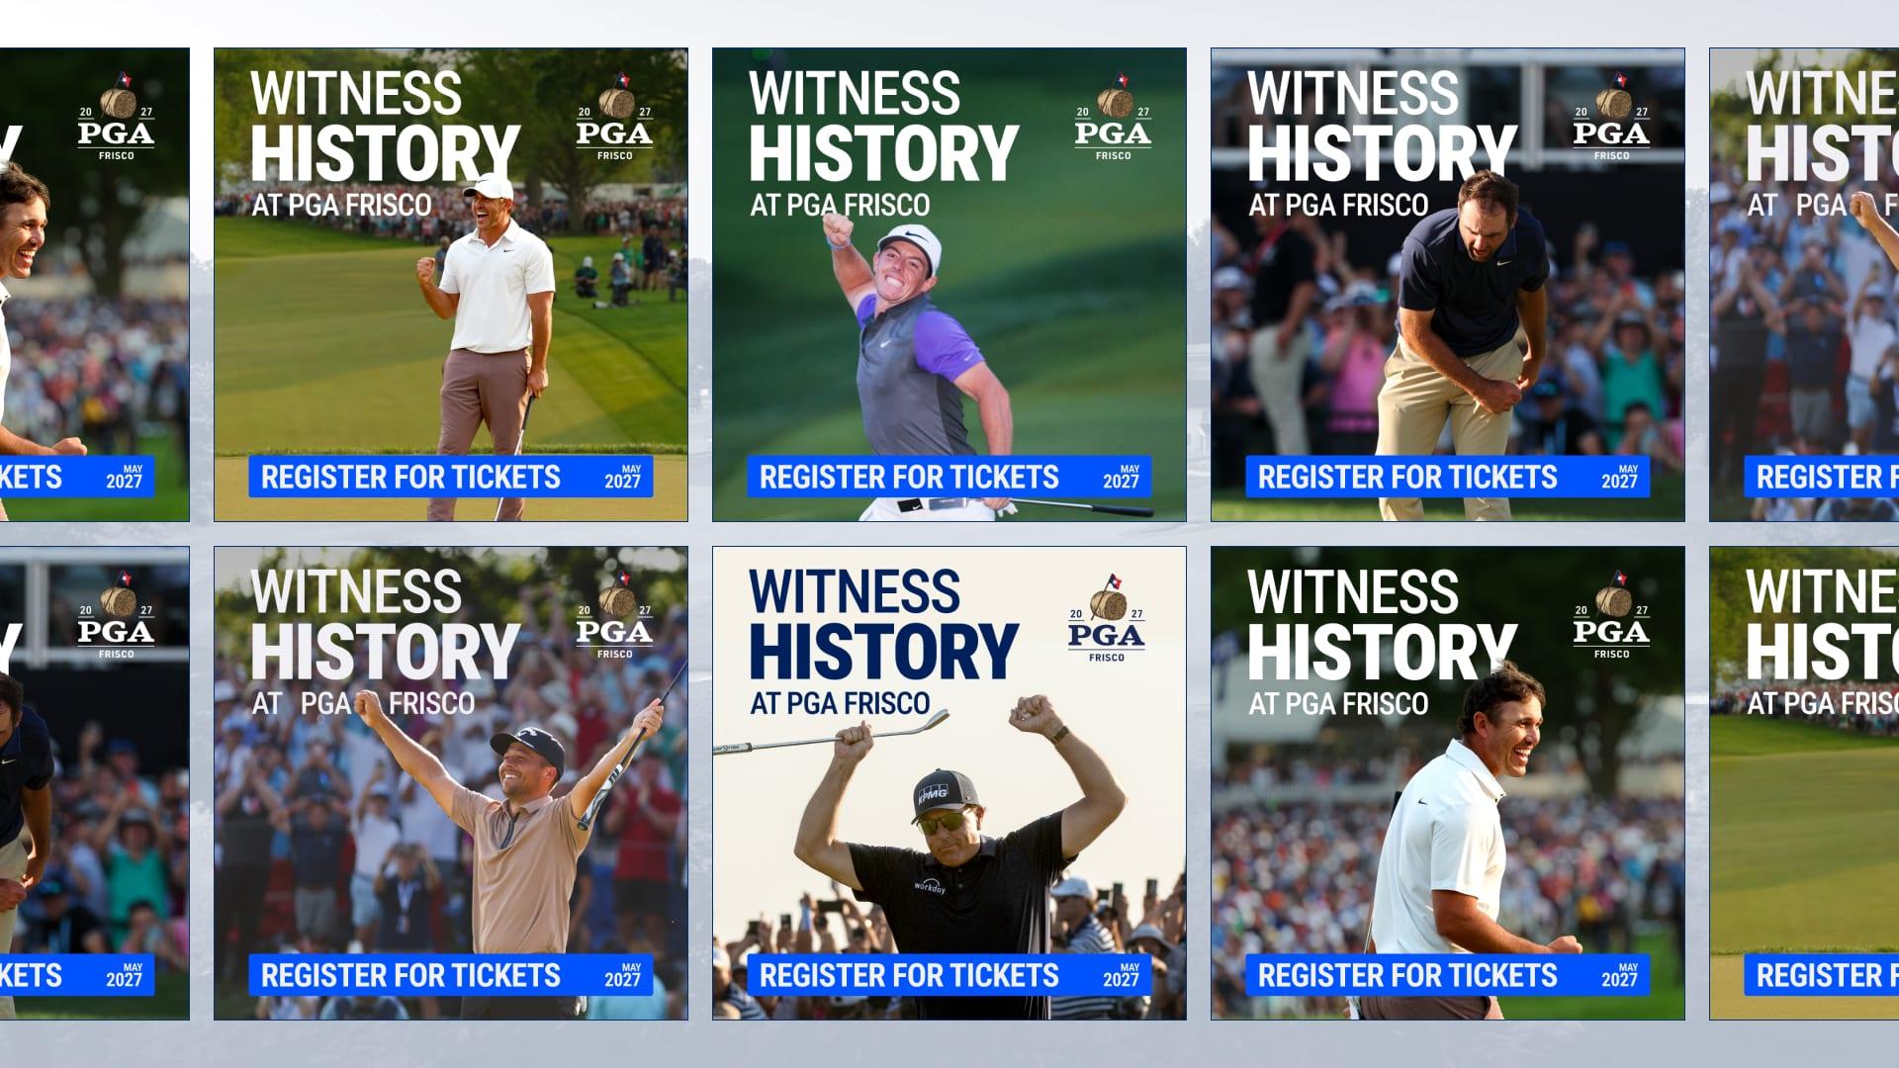Click the PGA Frisco logo on the navy-shirt, khaki-pants golfer card
Viewport: 1899px width, 1068px height.
(1611, 117)
